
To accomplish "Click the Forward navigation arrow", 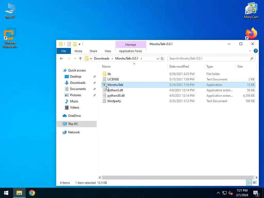I will tap(69, 59).
